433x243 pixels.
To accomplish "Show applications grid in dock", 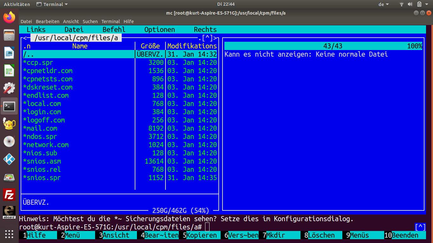I will click(x=9, y=234).
